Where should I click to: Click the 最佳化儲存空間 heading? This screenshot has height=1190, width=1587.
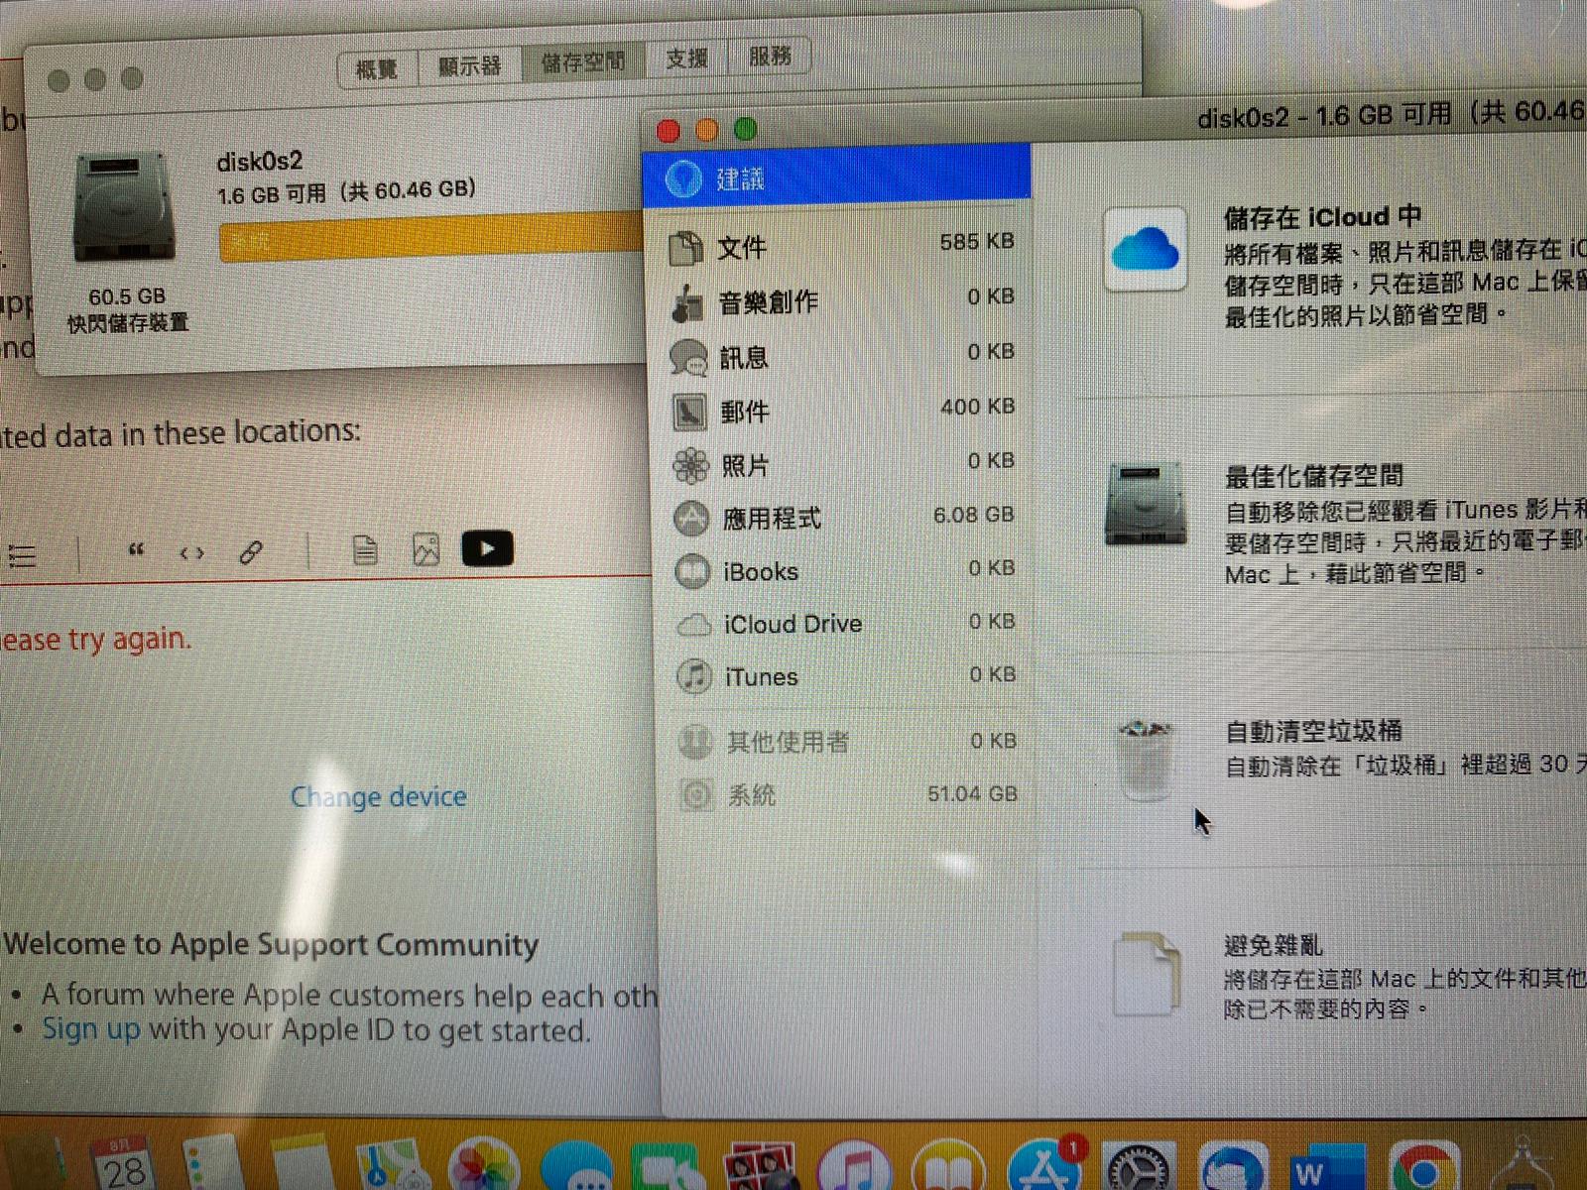[x=1314, y=476]
